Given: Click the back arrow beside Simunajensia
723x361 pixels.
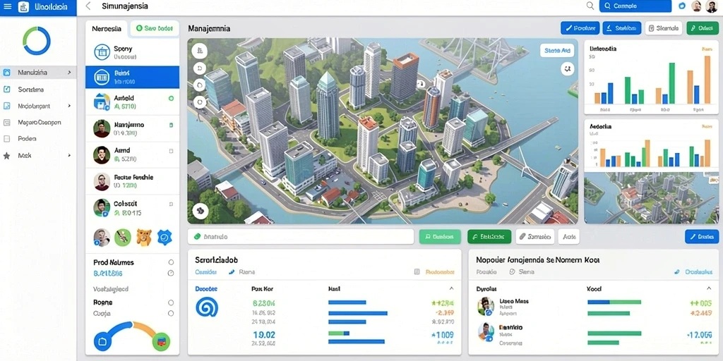Looking at the screenshot, I should click(88, 6).
